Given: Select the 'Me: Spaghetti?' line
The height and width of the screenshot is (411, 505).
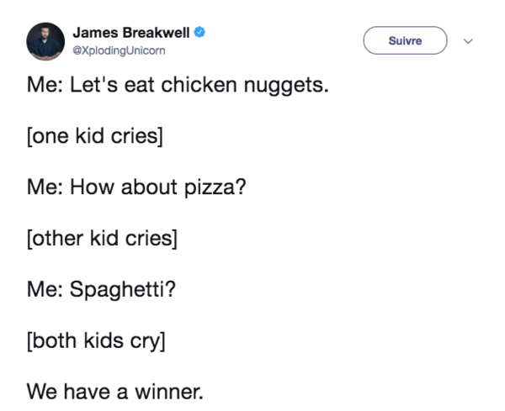Looking at the screenshot, I should click(x=102, y=289).
